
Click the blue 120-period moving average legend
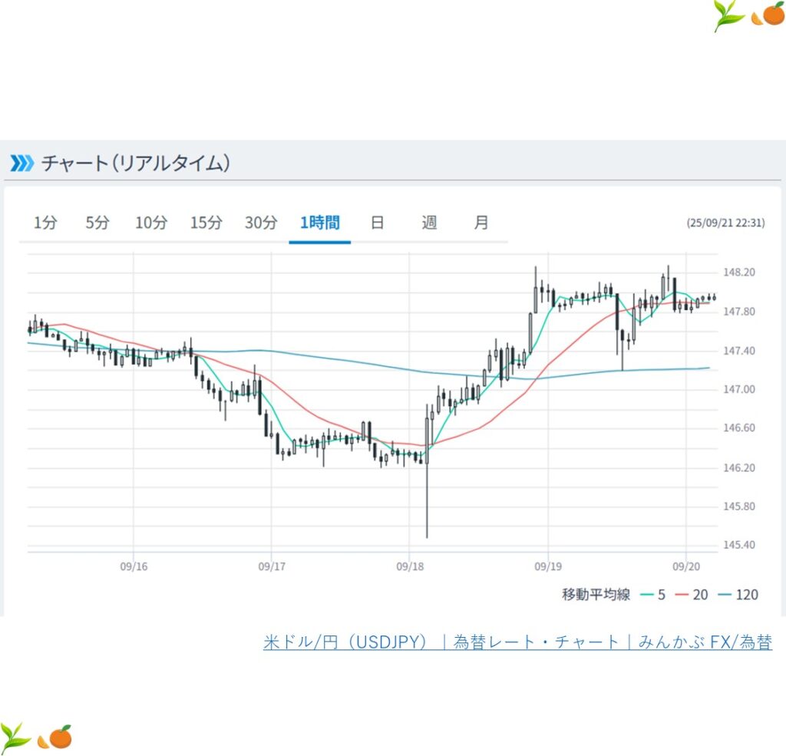pyautogui.click(x=738, y=595)
